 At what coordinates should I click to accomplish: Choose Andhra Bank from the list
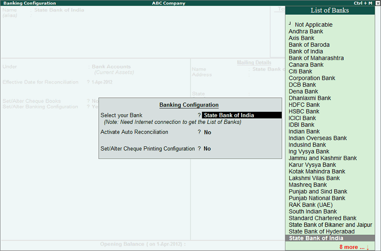coord(306,31)
